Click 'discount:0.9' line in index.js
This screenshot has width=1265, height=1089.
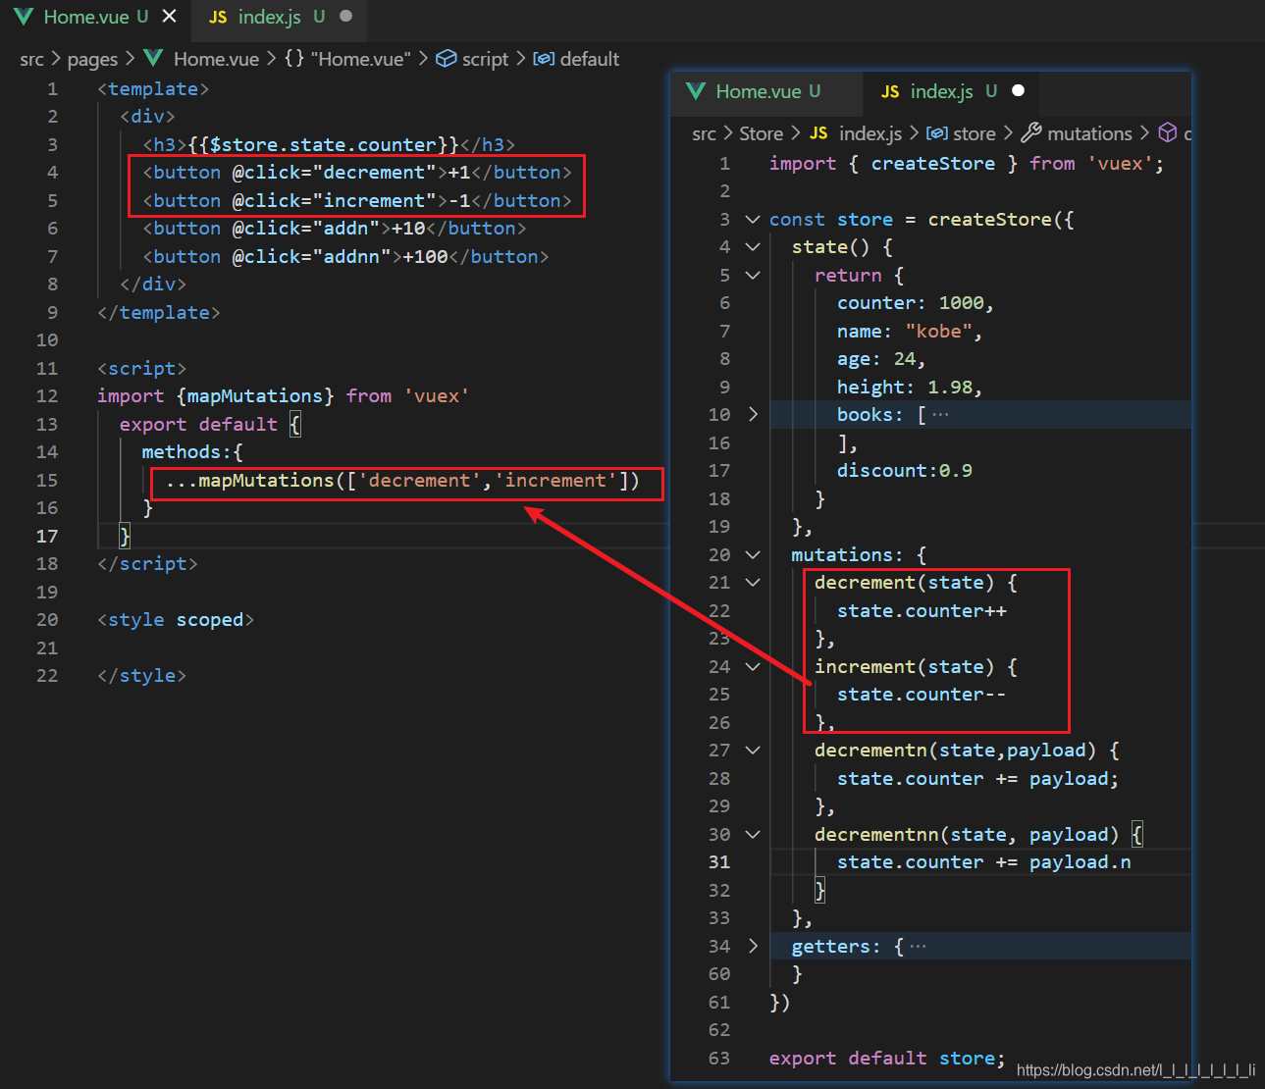pos(905,471)
